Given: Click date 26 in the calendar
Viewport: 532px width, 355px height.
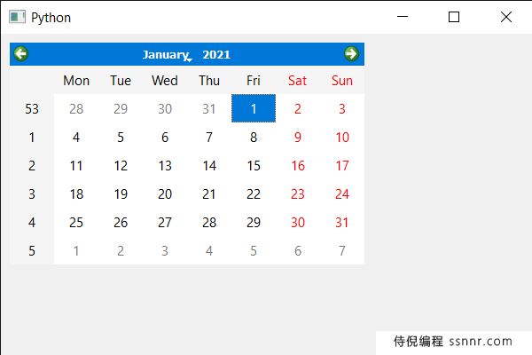Looking at the screenshot, I should click(x=121, y=222).
